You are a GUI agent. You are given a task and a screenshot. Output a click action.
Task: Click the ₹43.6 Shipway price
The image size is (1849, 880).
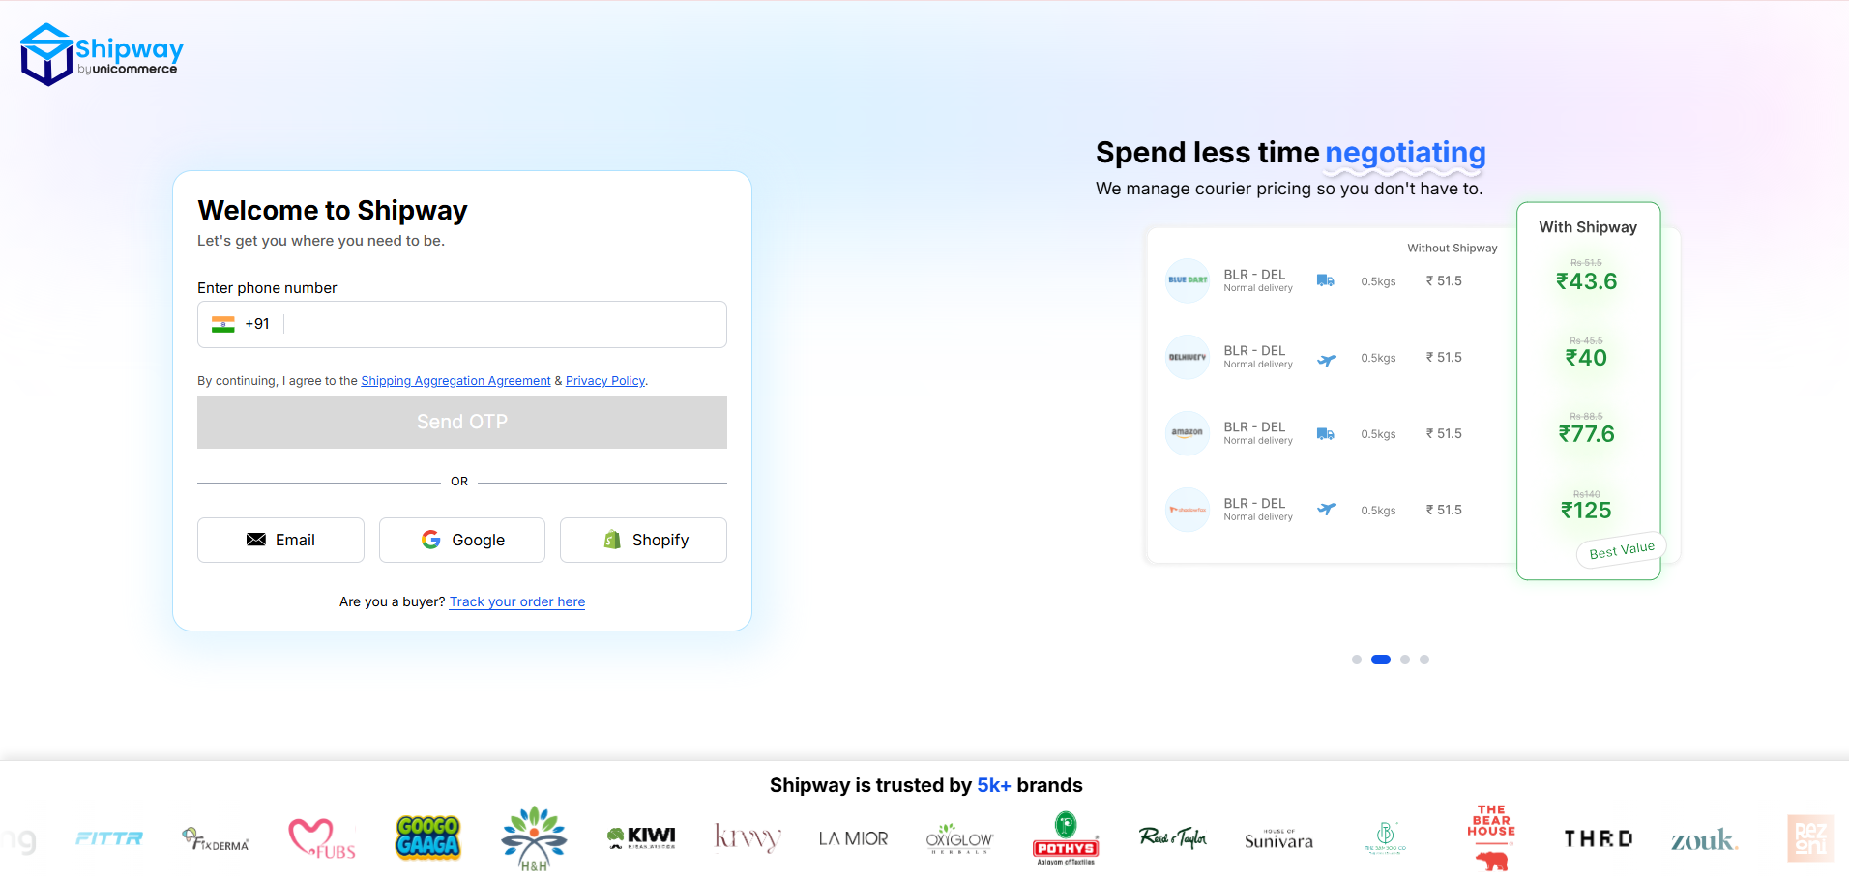point(1587,281)
